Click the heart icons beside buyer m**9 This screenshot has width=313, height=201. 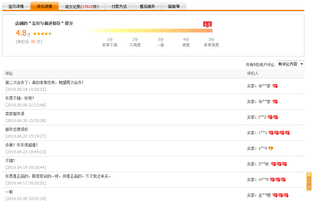tap(278, 180)
